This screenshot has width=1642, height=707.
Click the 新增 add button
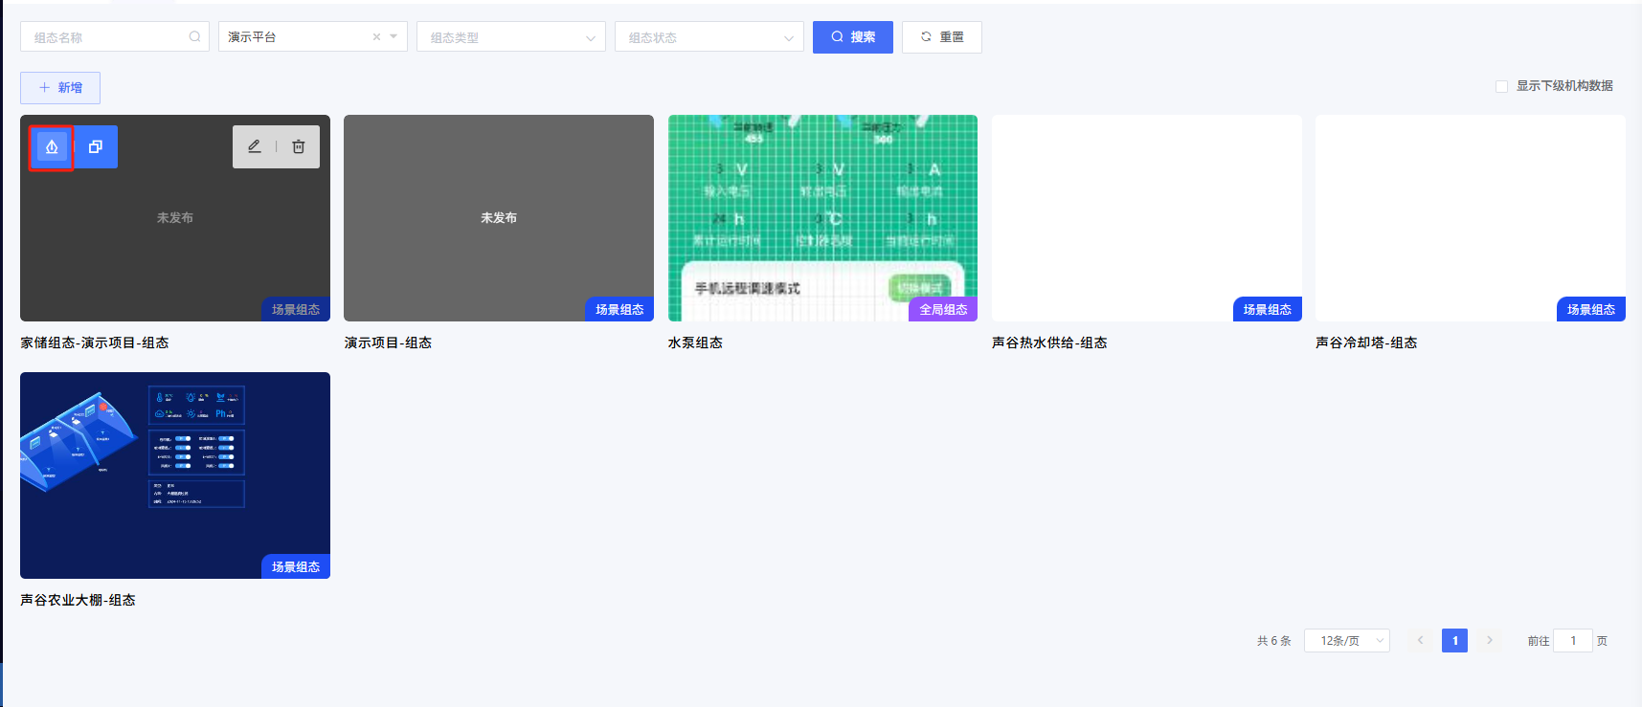[60, 88]
